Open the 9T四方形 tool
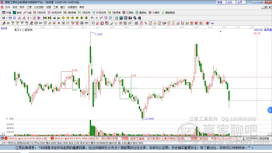 (x=99, y=13)
